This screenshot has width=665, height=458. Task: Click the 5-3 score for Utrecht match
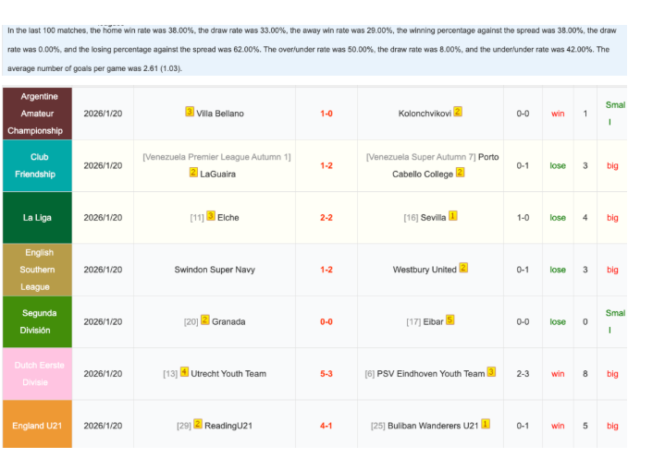pyautogui.click(x=326, y=374)
